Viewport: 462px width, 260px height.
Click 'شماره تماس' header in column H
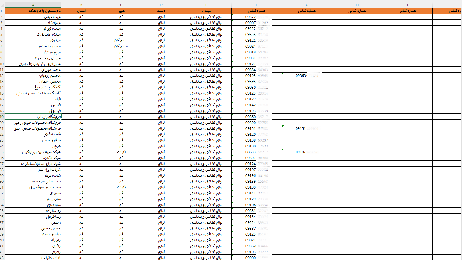click(357, 11)
